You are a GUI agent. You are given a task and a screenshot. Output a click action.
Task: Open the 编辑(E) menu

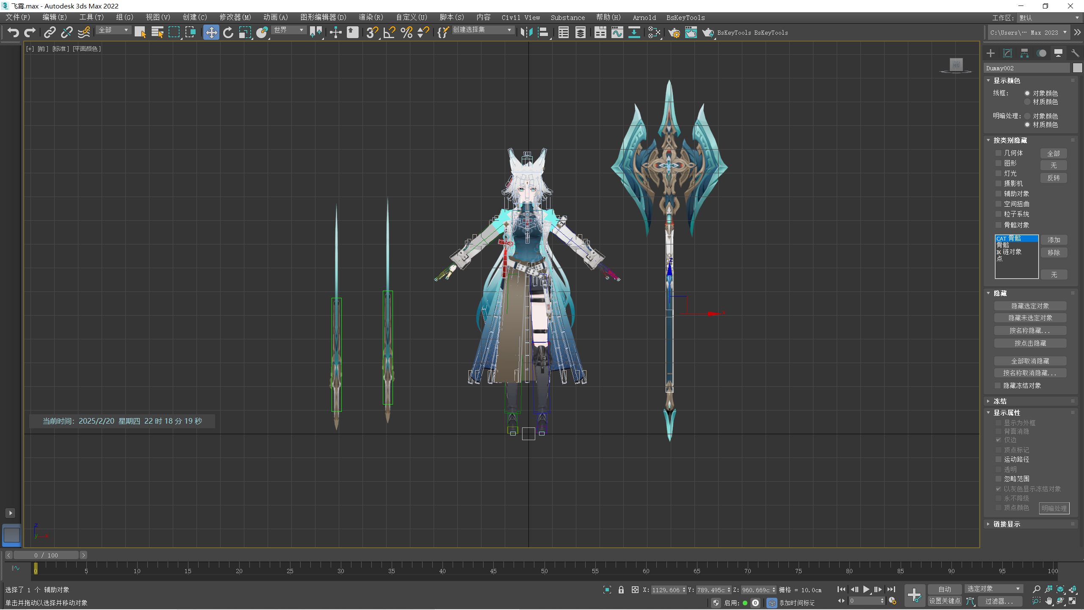(55, 17)
